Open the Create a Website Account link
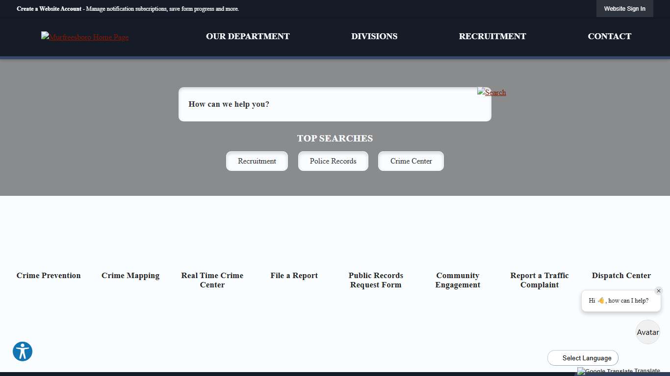Screen dimensions: 670x376 click(49, 8)
